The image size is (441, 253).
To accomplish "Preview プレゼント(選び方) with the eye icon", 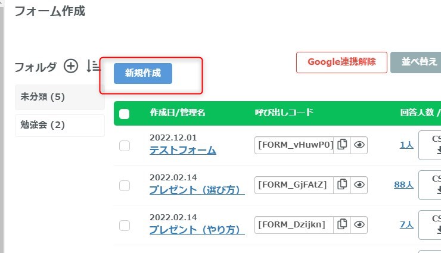I will pos(359,185).
